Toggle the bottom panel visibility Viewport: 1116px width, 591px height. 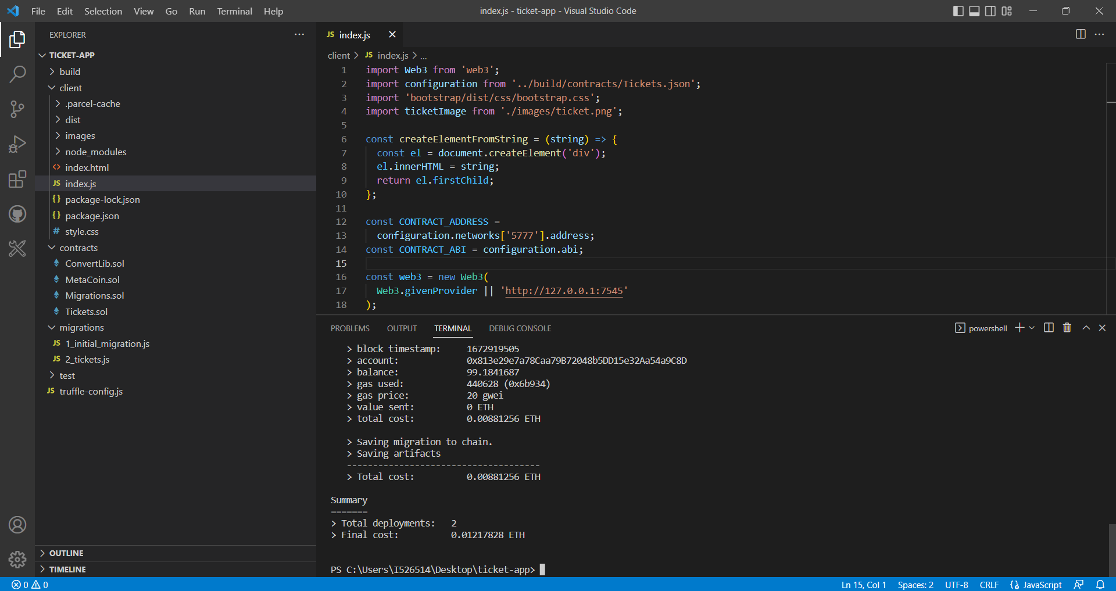point(974,11)
